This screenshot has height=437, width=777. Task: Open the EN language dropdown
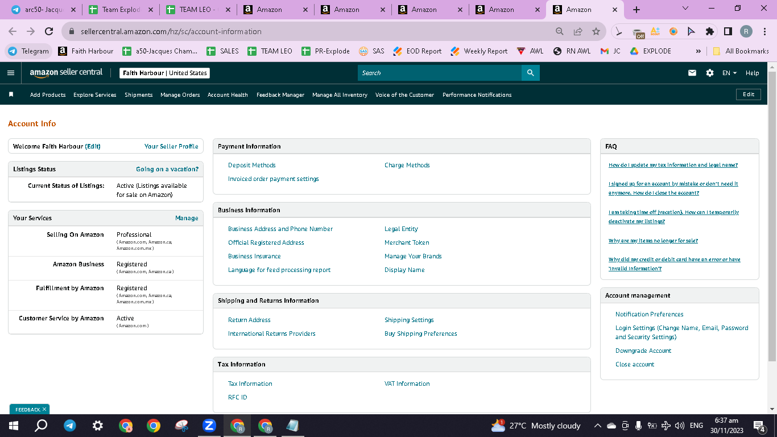pos(729,73)
